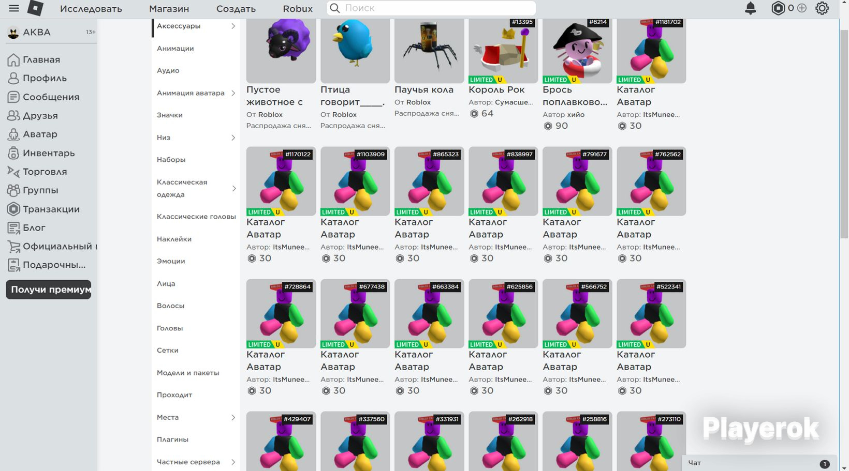The image size is (849, 471).
Task: Open the hamburger navigation menu
Action: pos(14,8)
